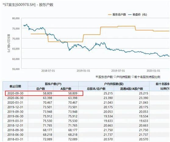Screen dimensions: 170x142
Task: Select the 2019-03-31 date cell
Action: [x=15, y=121]
